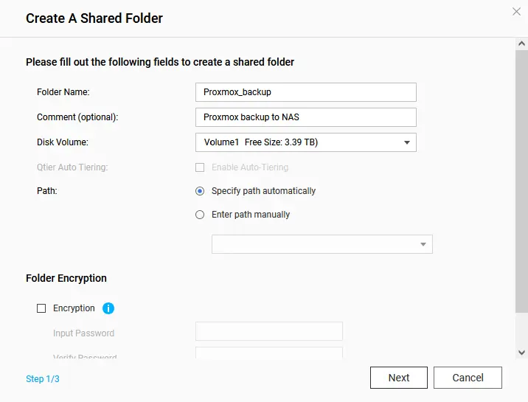Click the Qtier Auto Tiering label
Image resolution: width=528 pixels, height=402 pixels.
72,167
